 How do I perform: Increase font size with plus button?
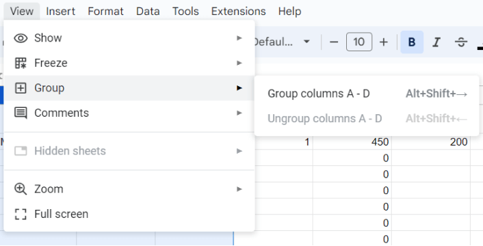point(384,42)
